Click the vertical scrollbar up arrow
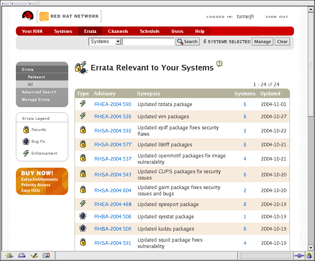 (x=311, y=9)
